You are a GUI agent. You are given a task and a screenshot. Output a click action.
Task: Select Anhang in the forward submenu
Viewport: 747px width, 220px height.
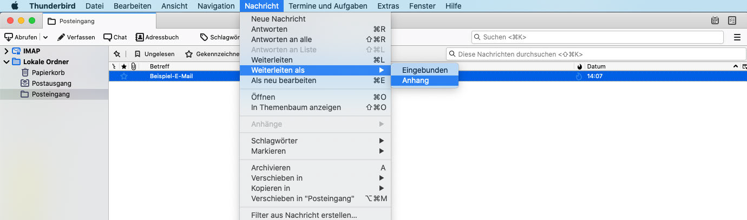tap(415, 80)
